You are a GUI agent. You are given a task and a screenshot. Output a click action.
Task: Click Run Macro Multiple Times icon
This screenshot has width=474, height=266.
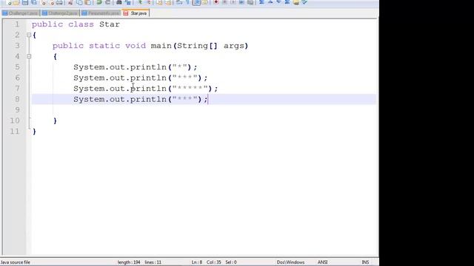[x=241, y=2]
